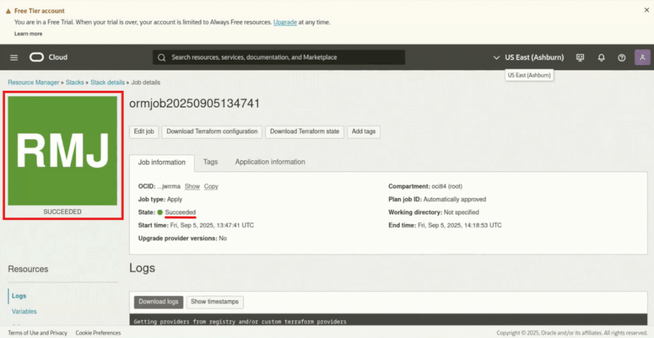Select the Job information tab
The image size is (654, 338).
162,162
